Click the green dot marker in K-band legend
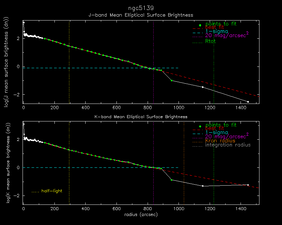Viewport: 282px width, 225px height. [200, 126]
